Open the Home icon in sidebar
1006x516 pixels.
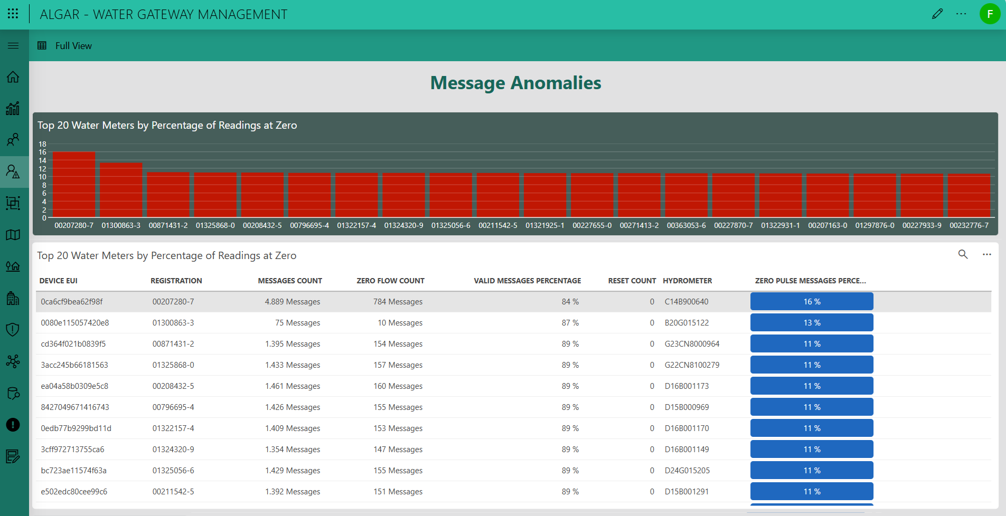click(13, 77)
